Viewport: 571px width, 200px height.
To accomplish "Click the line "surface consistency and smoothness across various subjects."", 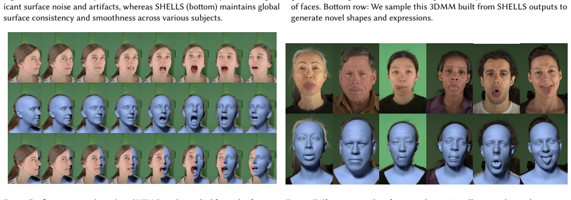I will pyautogui.click(x=113, y=18).
